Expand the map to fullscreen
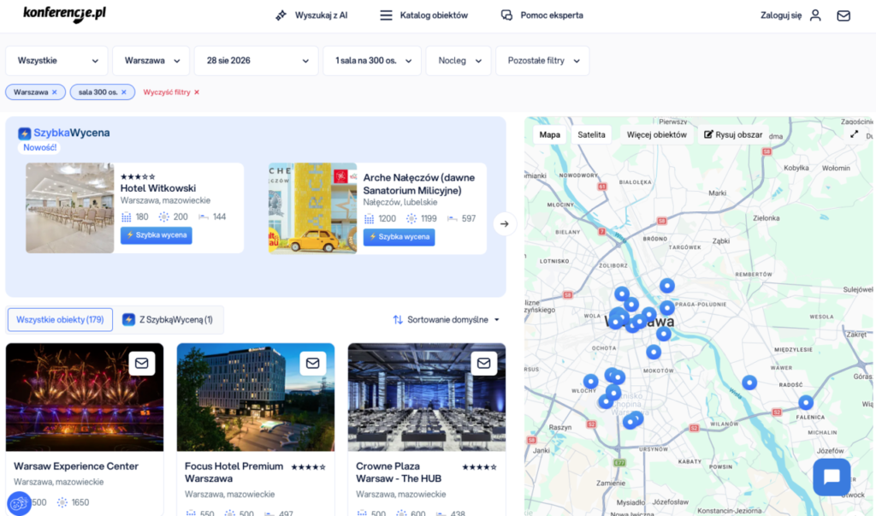The image size is (876, 516). pyautogui.click(x=855, y=134)
